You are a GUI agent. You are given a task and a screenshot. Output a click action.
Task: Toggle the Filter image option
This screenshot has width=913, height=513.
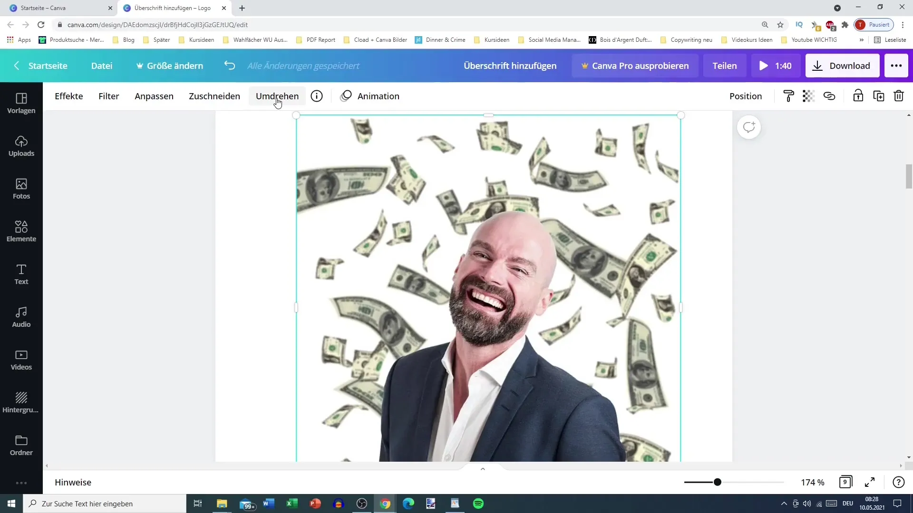pyautogui.click(x=108, y=95)
